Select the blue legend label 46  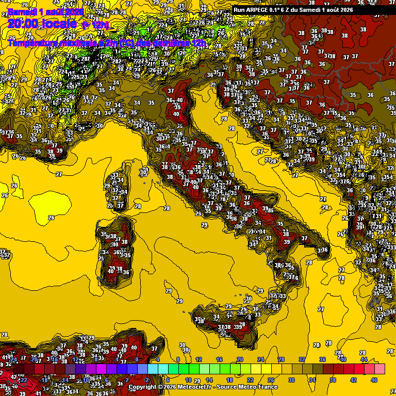point(374,380)
